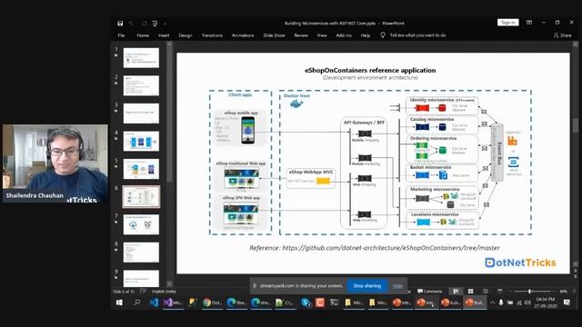Select slide 7 thumbnail
The width and height of the screenshot is (582, 327).
click(x=141, y=224)
